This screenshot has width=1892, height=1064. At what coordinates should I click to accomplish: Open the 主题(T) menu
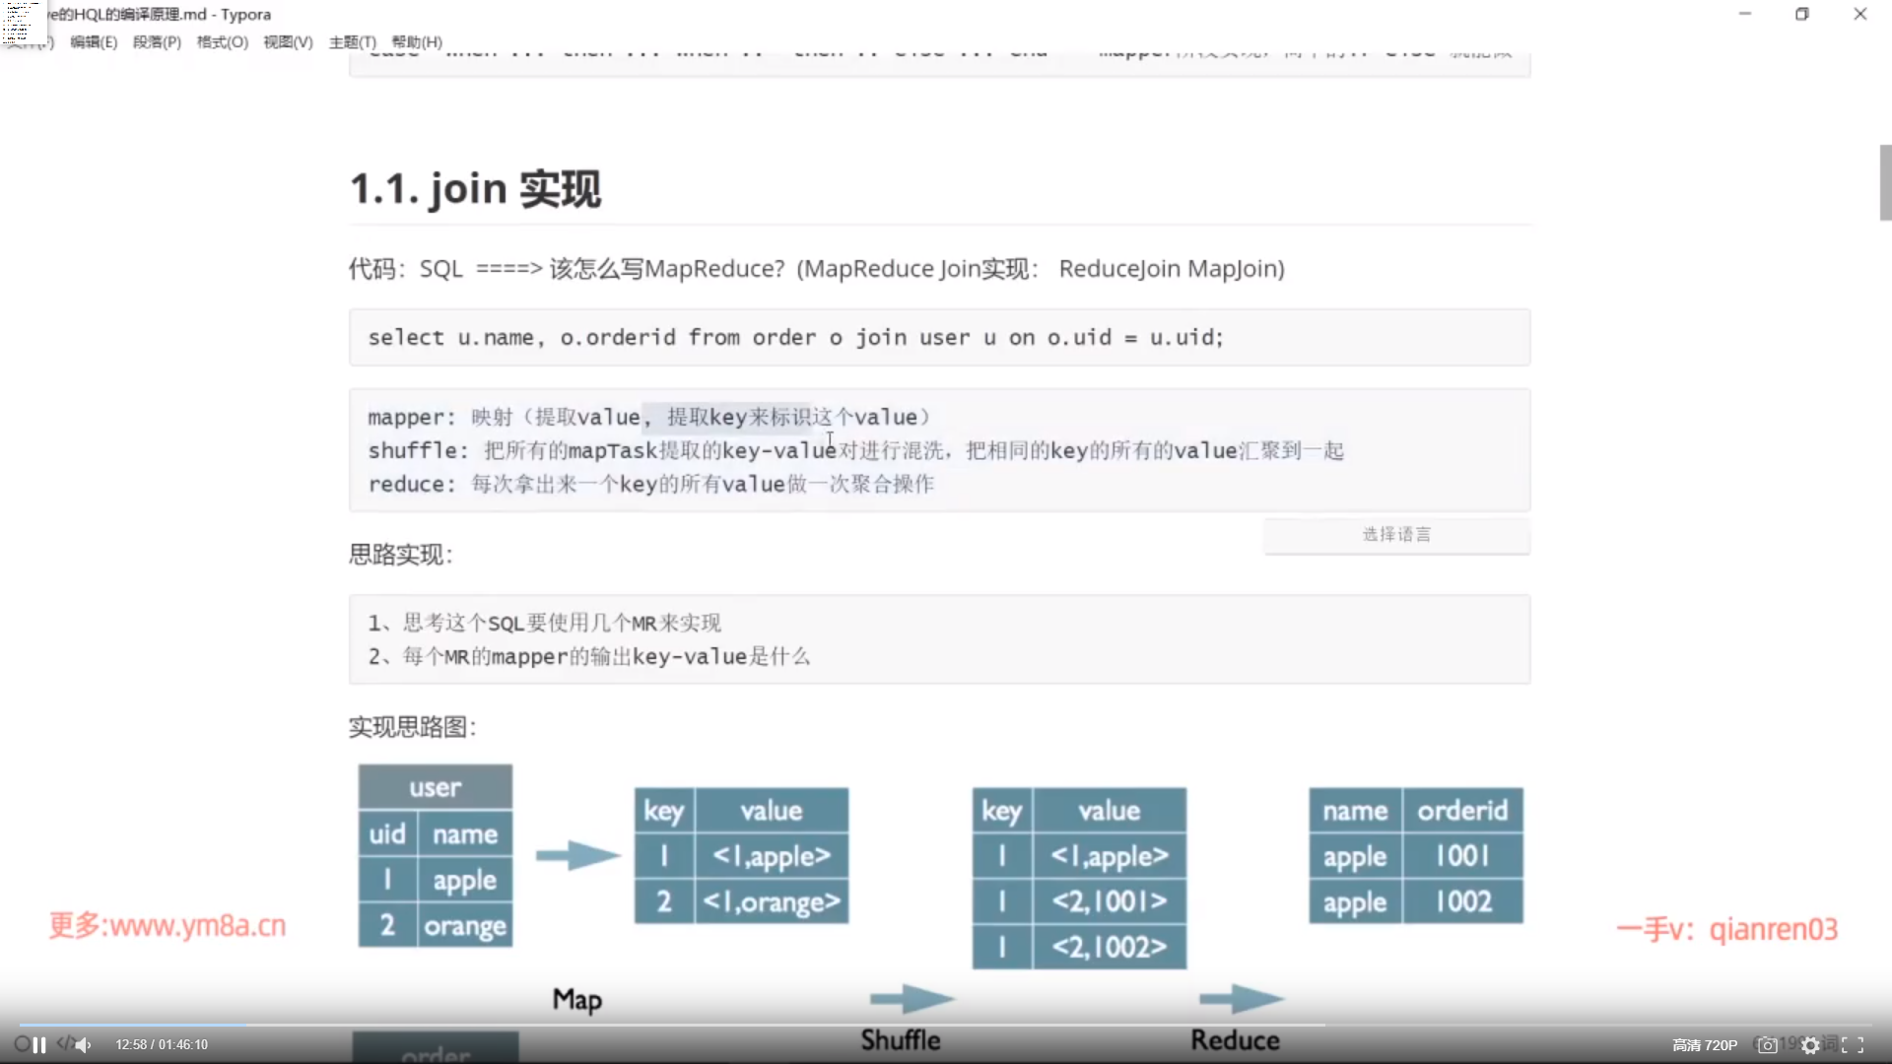(x=352, y=42)
